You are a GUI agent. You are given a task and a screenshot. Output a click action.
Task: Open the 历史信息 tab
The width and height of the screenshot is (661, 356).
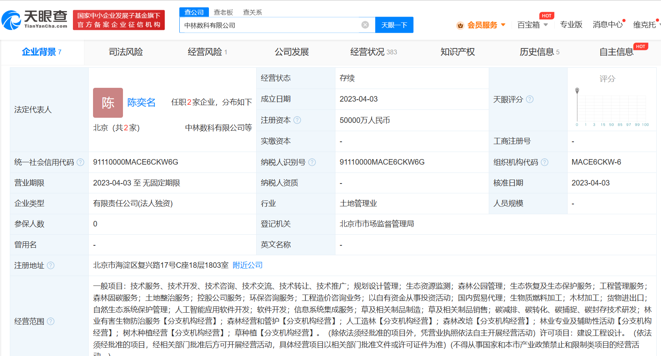point(540,52)
